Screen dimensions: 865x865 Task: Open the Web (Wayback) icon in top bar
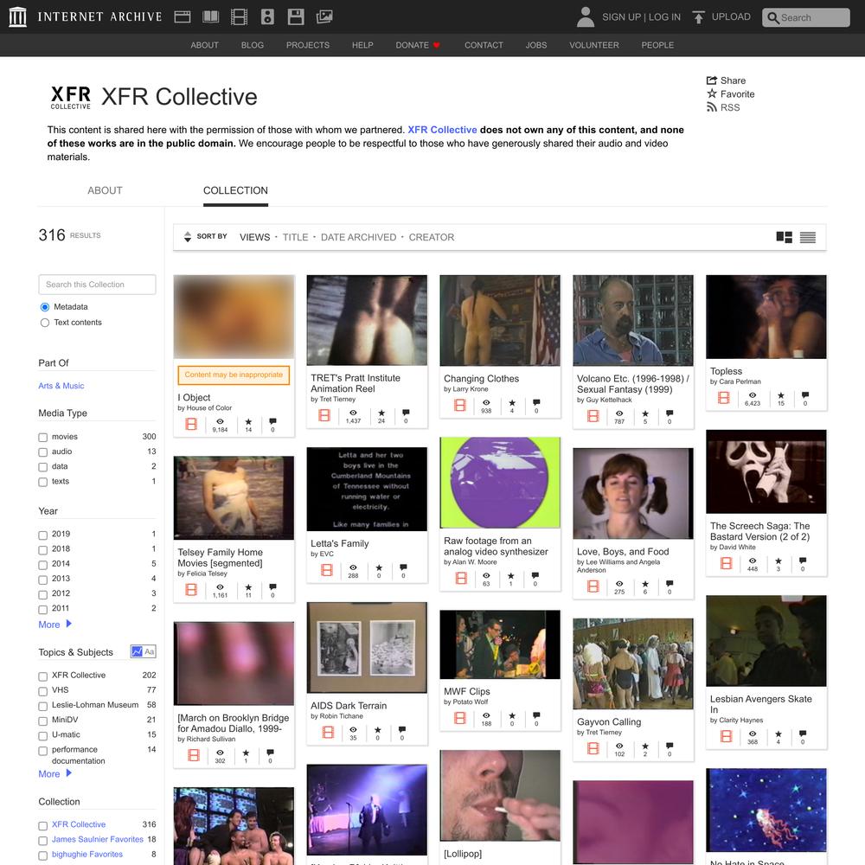182,16
